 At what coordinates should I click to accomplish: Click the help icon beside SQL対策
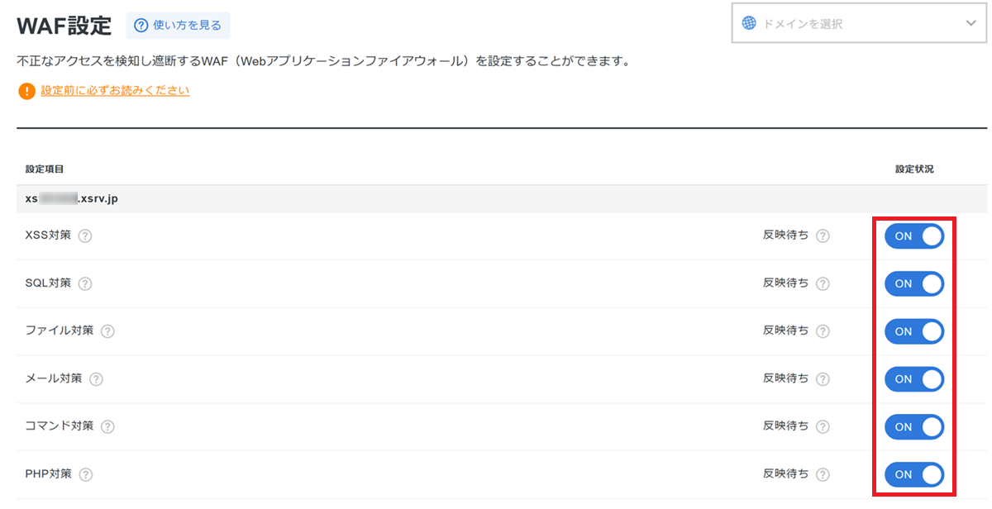(x=84, y=283)
